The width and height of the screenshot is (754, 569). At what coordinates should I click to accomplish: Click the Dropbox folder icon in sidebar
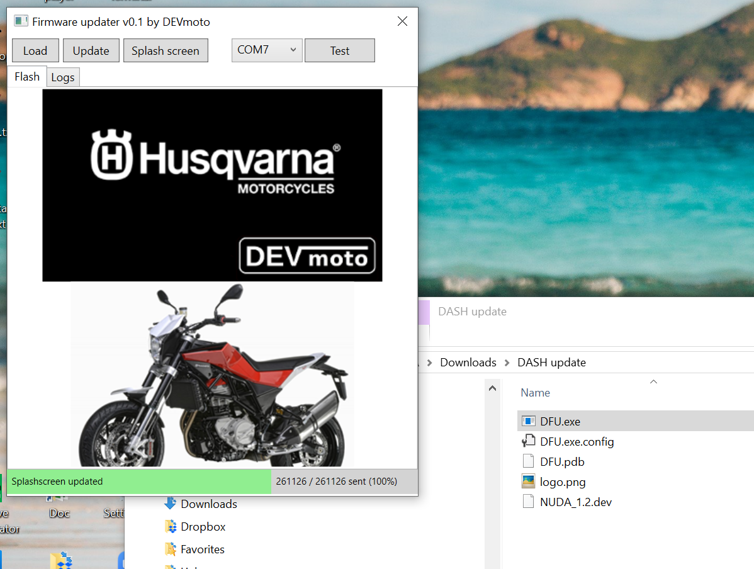click(x=170, y=526)
